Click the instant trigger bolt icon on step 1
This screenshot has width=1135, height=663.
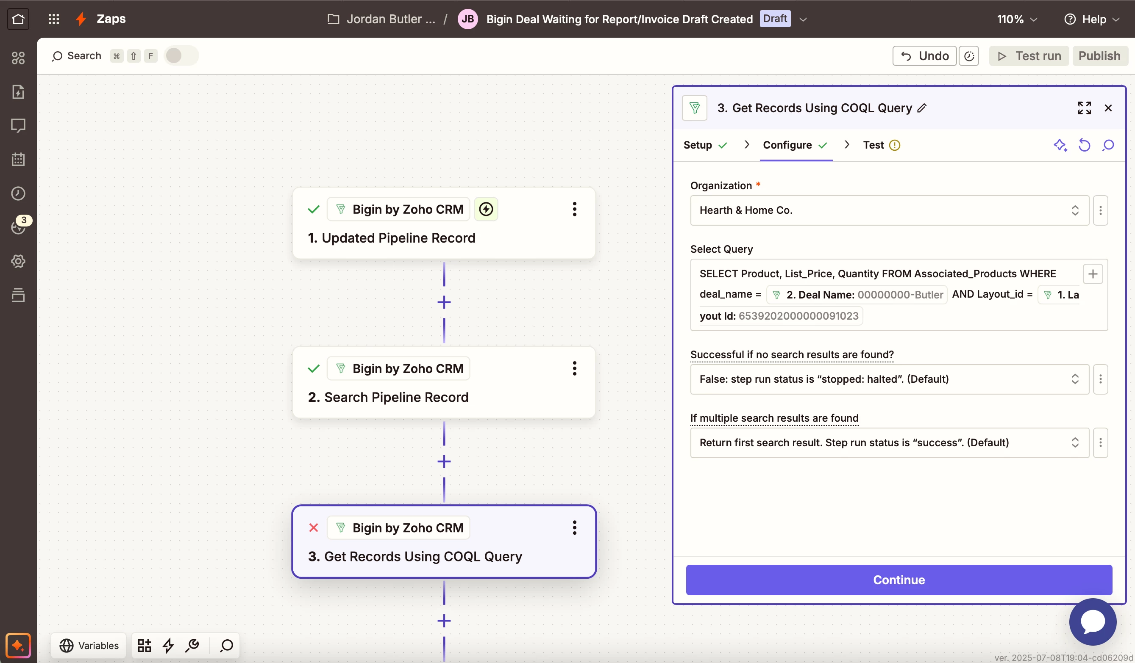point(486,209)
